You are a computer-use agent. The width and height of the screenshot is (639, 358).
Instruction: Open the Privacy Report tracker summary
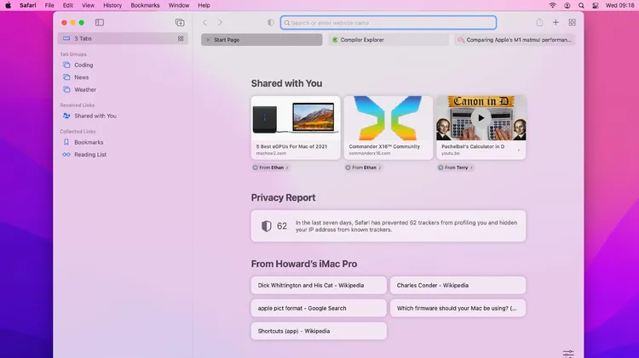[x=389, y=226]
